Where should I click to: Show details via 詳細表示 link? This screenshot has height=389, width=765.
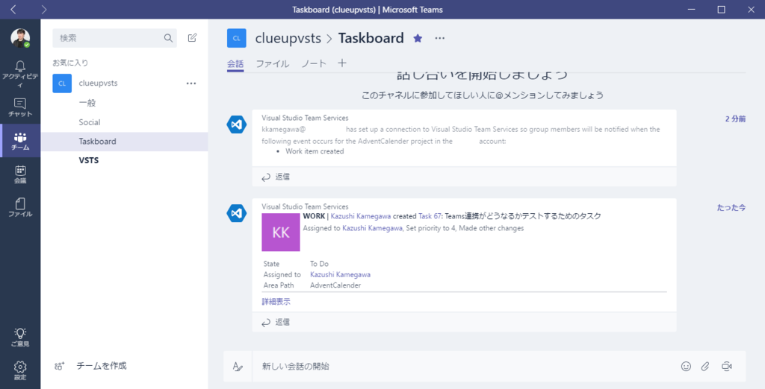(276, 301)
